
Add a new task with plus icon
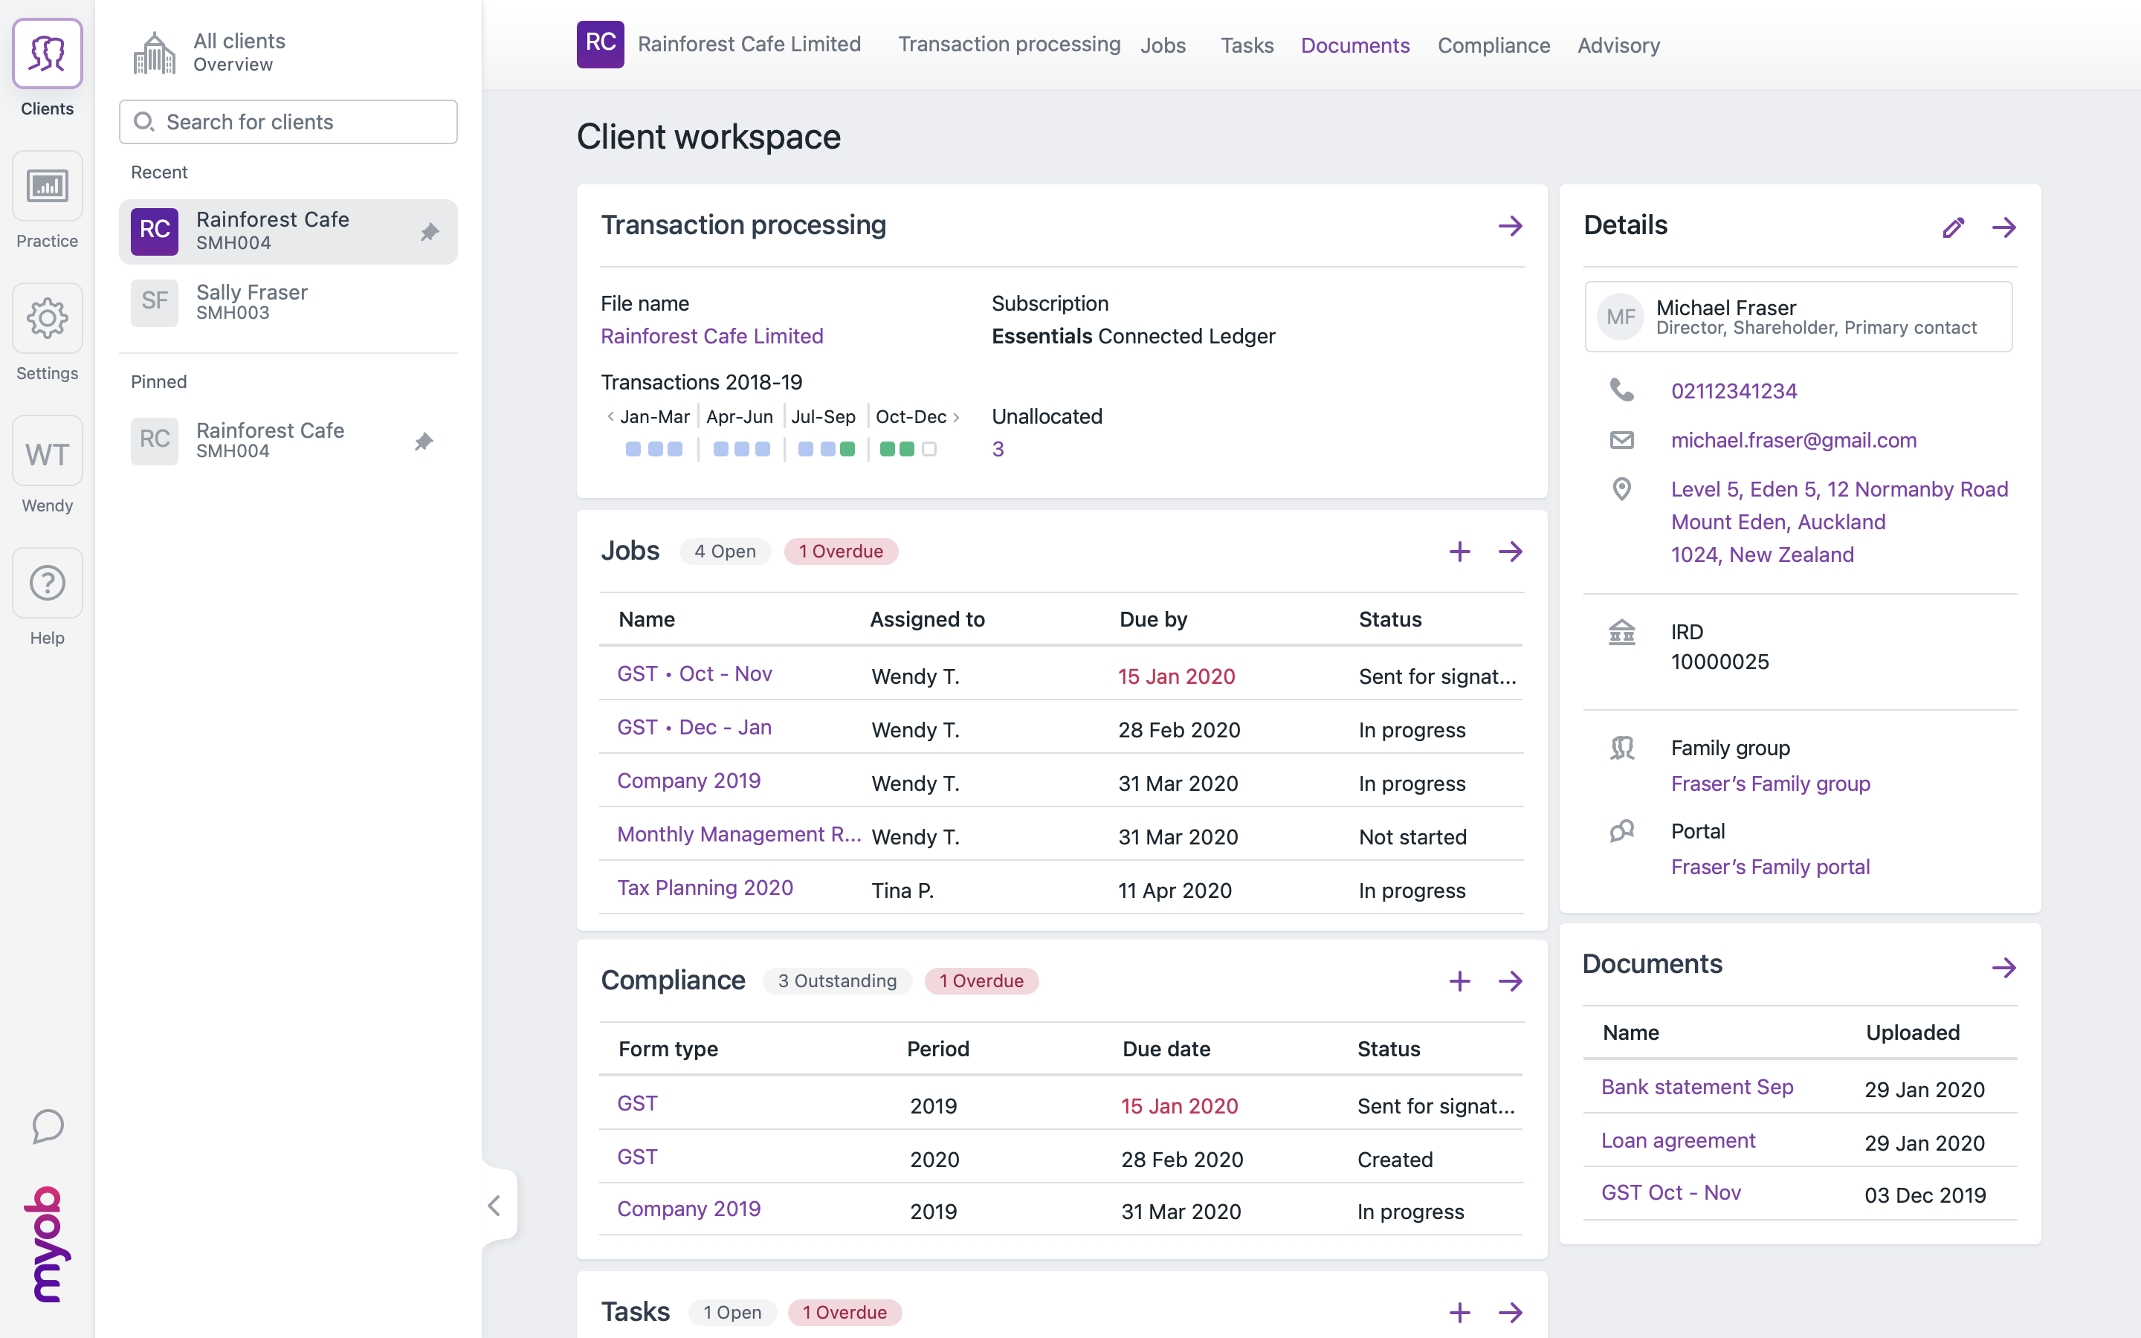[x=1460, y=1312]
